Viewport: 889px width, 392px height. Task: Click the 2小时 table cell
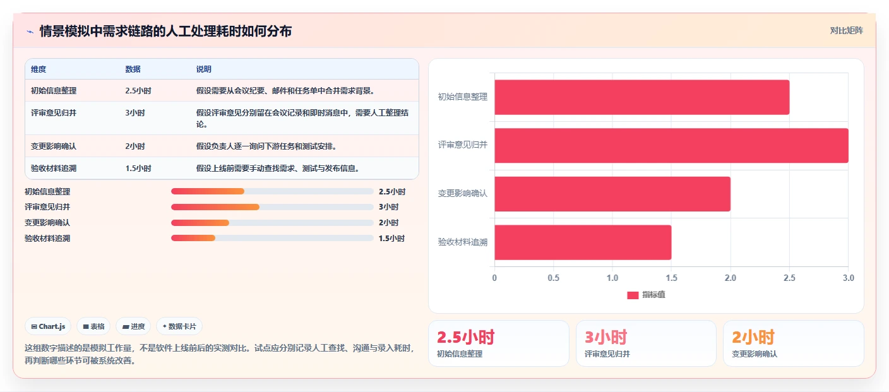(135, 146)
